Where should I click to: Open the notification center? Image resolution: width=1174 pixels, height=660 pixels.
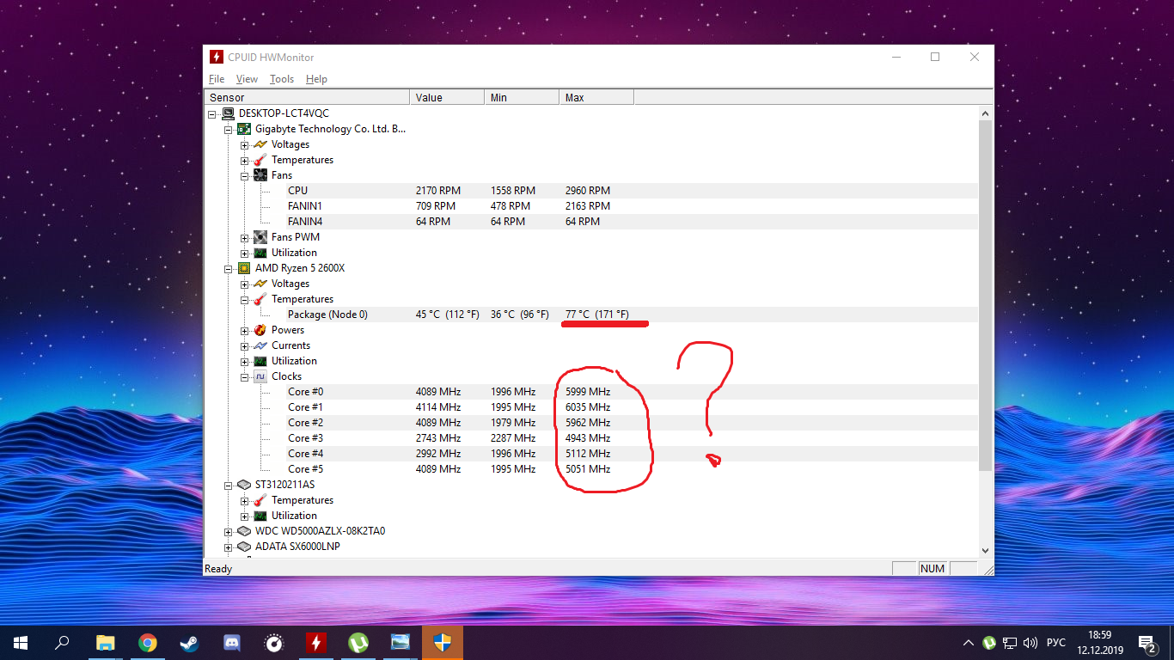(x=1146, y=643)
